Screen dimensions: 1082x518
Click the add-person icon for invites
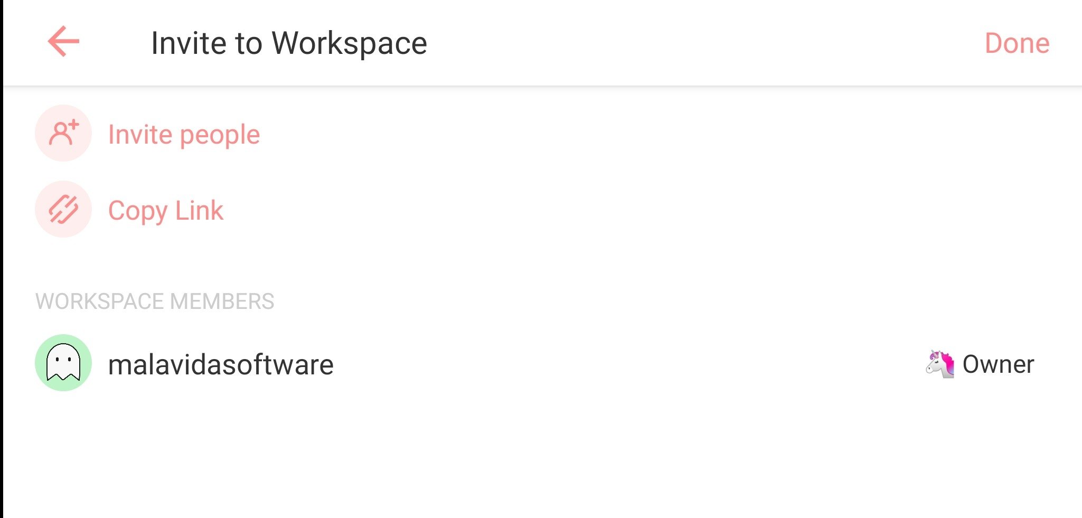point(64,133)
